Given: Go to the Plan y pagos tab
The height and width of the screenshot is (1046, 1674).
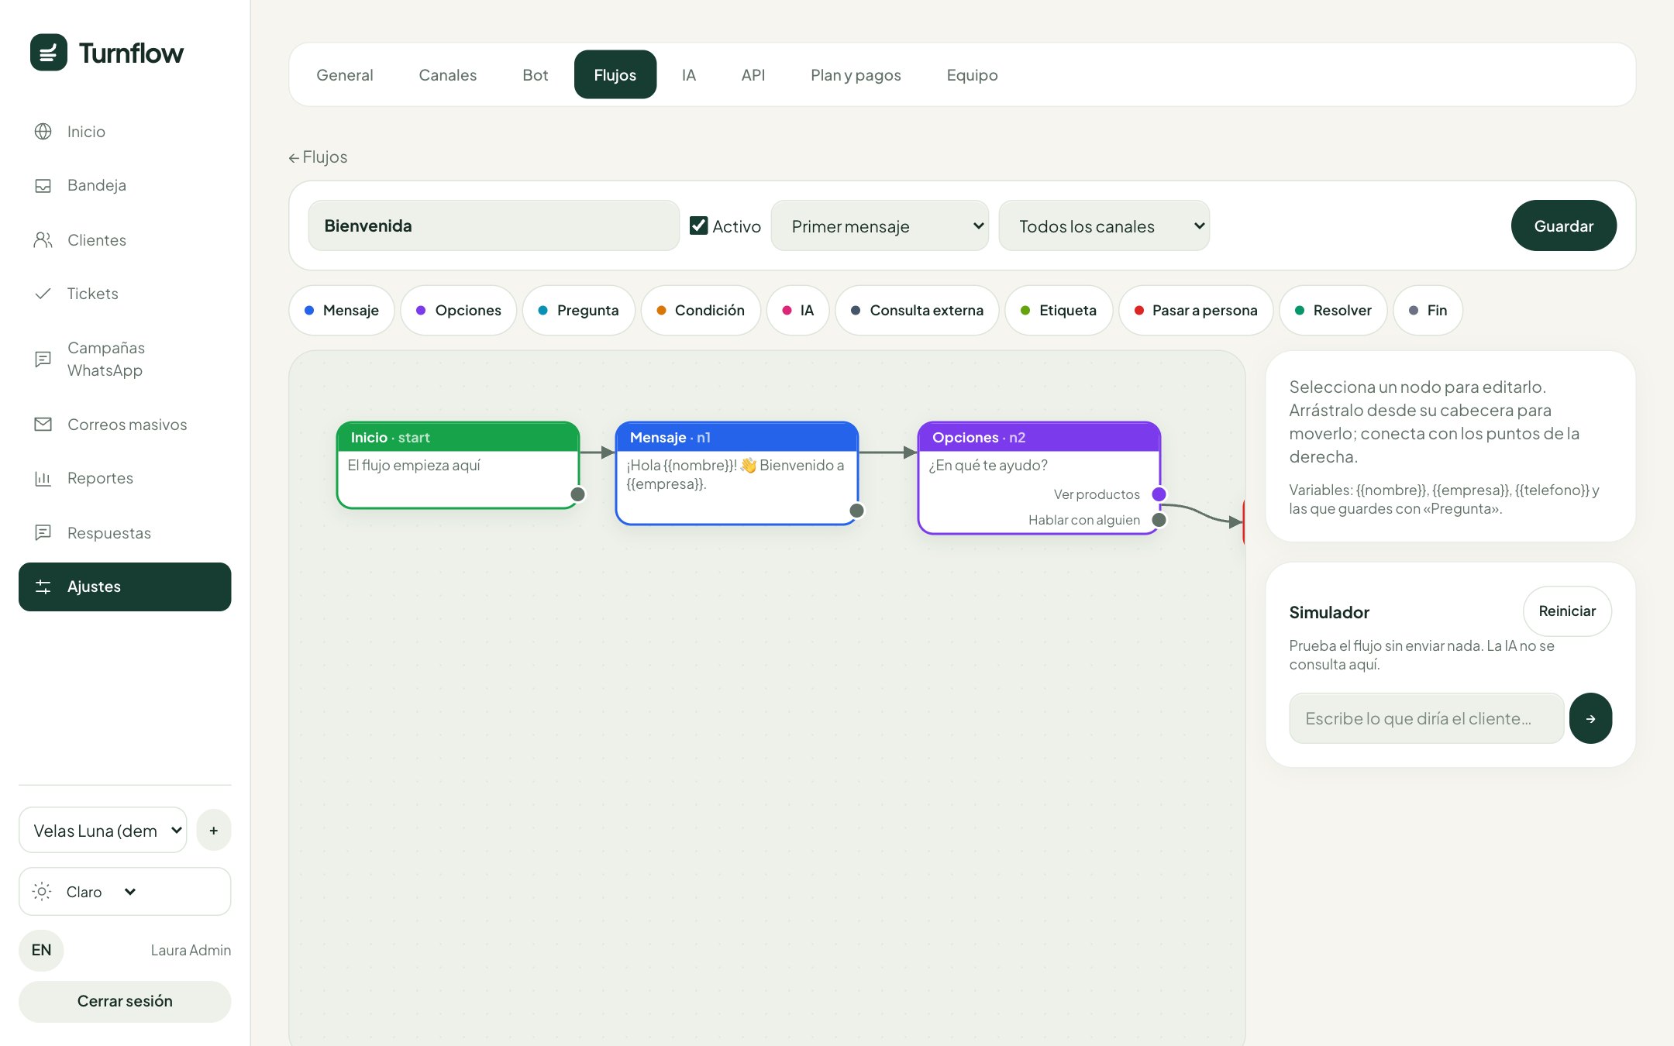Looking at the screenshot, I should pyautogui.click(x=856, y=75).
